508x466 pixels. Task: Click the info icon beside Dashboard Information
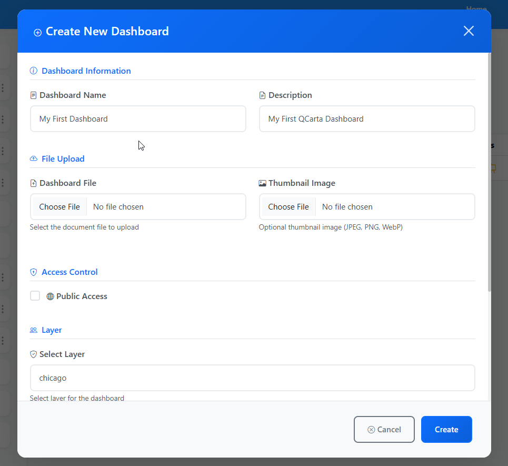click(33, 71)
